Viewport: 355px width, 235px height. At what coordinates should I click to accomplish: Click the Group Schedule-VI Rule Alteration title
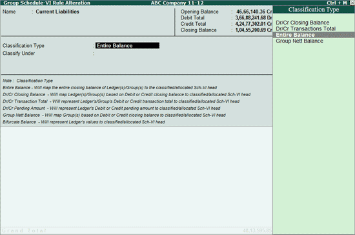(47, 3)
